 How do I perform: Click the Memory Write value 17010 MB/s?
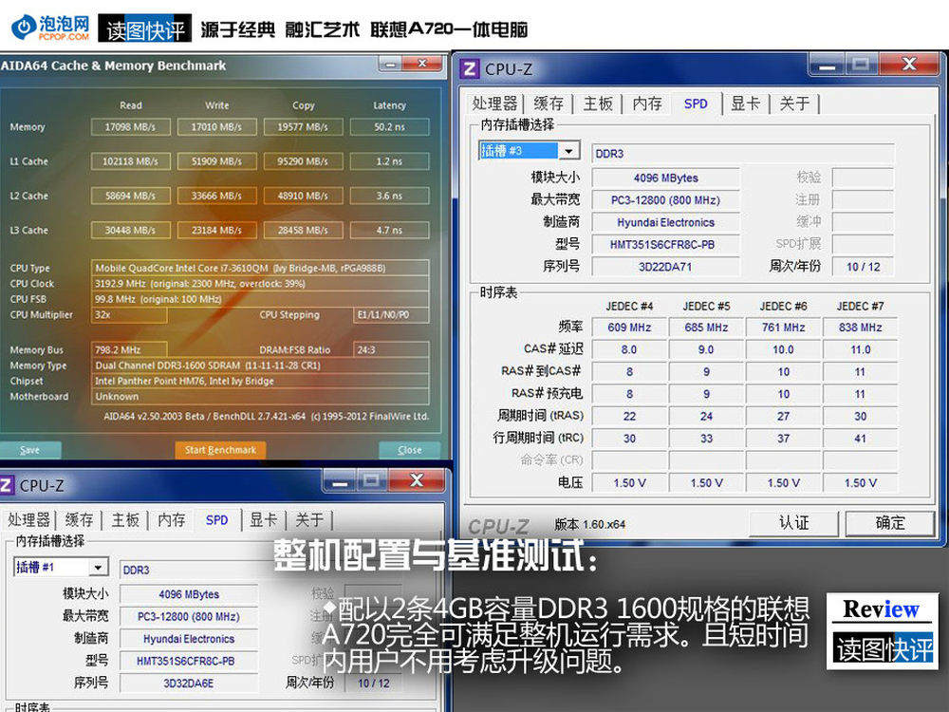[x=216, y=127]
